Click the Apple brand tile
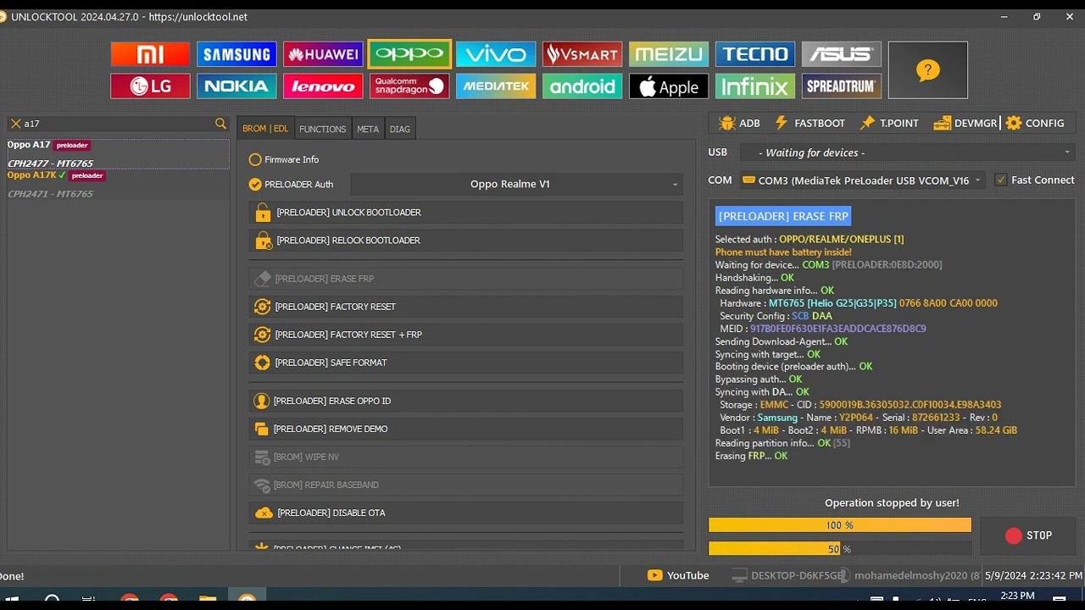The image size is (1085, 610). (x=669, y=86)
